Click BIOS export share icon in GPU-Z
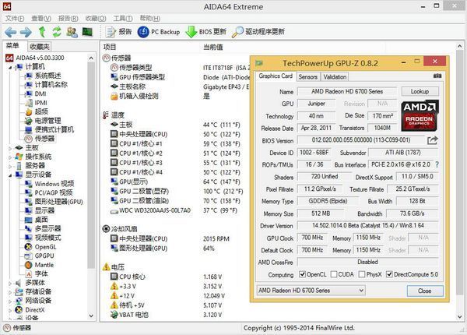467x335 pixels. click(x=433, y=140)
